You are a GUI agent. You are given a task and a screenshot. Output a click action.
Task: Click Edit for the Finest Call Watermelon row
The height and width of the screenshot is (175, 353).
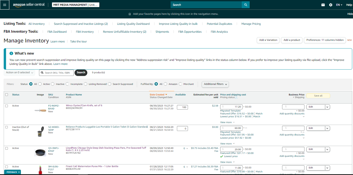click(316, 168)
